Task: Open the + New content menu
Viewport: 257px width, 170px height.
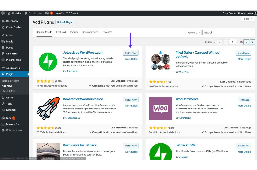Action: coord(38,13)
